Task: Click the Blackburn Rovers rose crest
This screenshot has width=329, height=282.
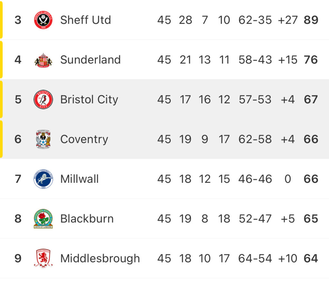Action: tap(43, 219)
